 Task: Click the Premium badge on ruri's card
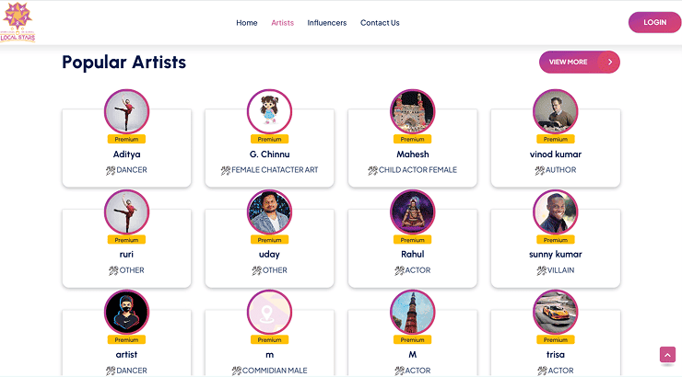point(126,240)
